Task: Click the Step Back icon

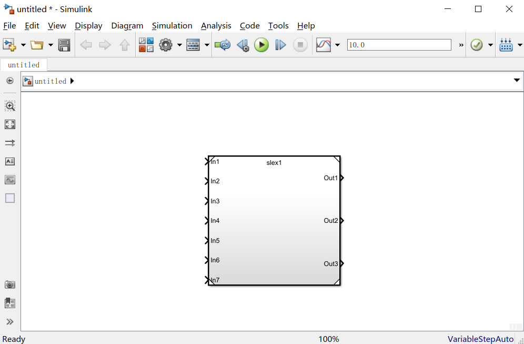Action: click(243, 45)
